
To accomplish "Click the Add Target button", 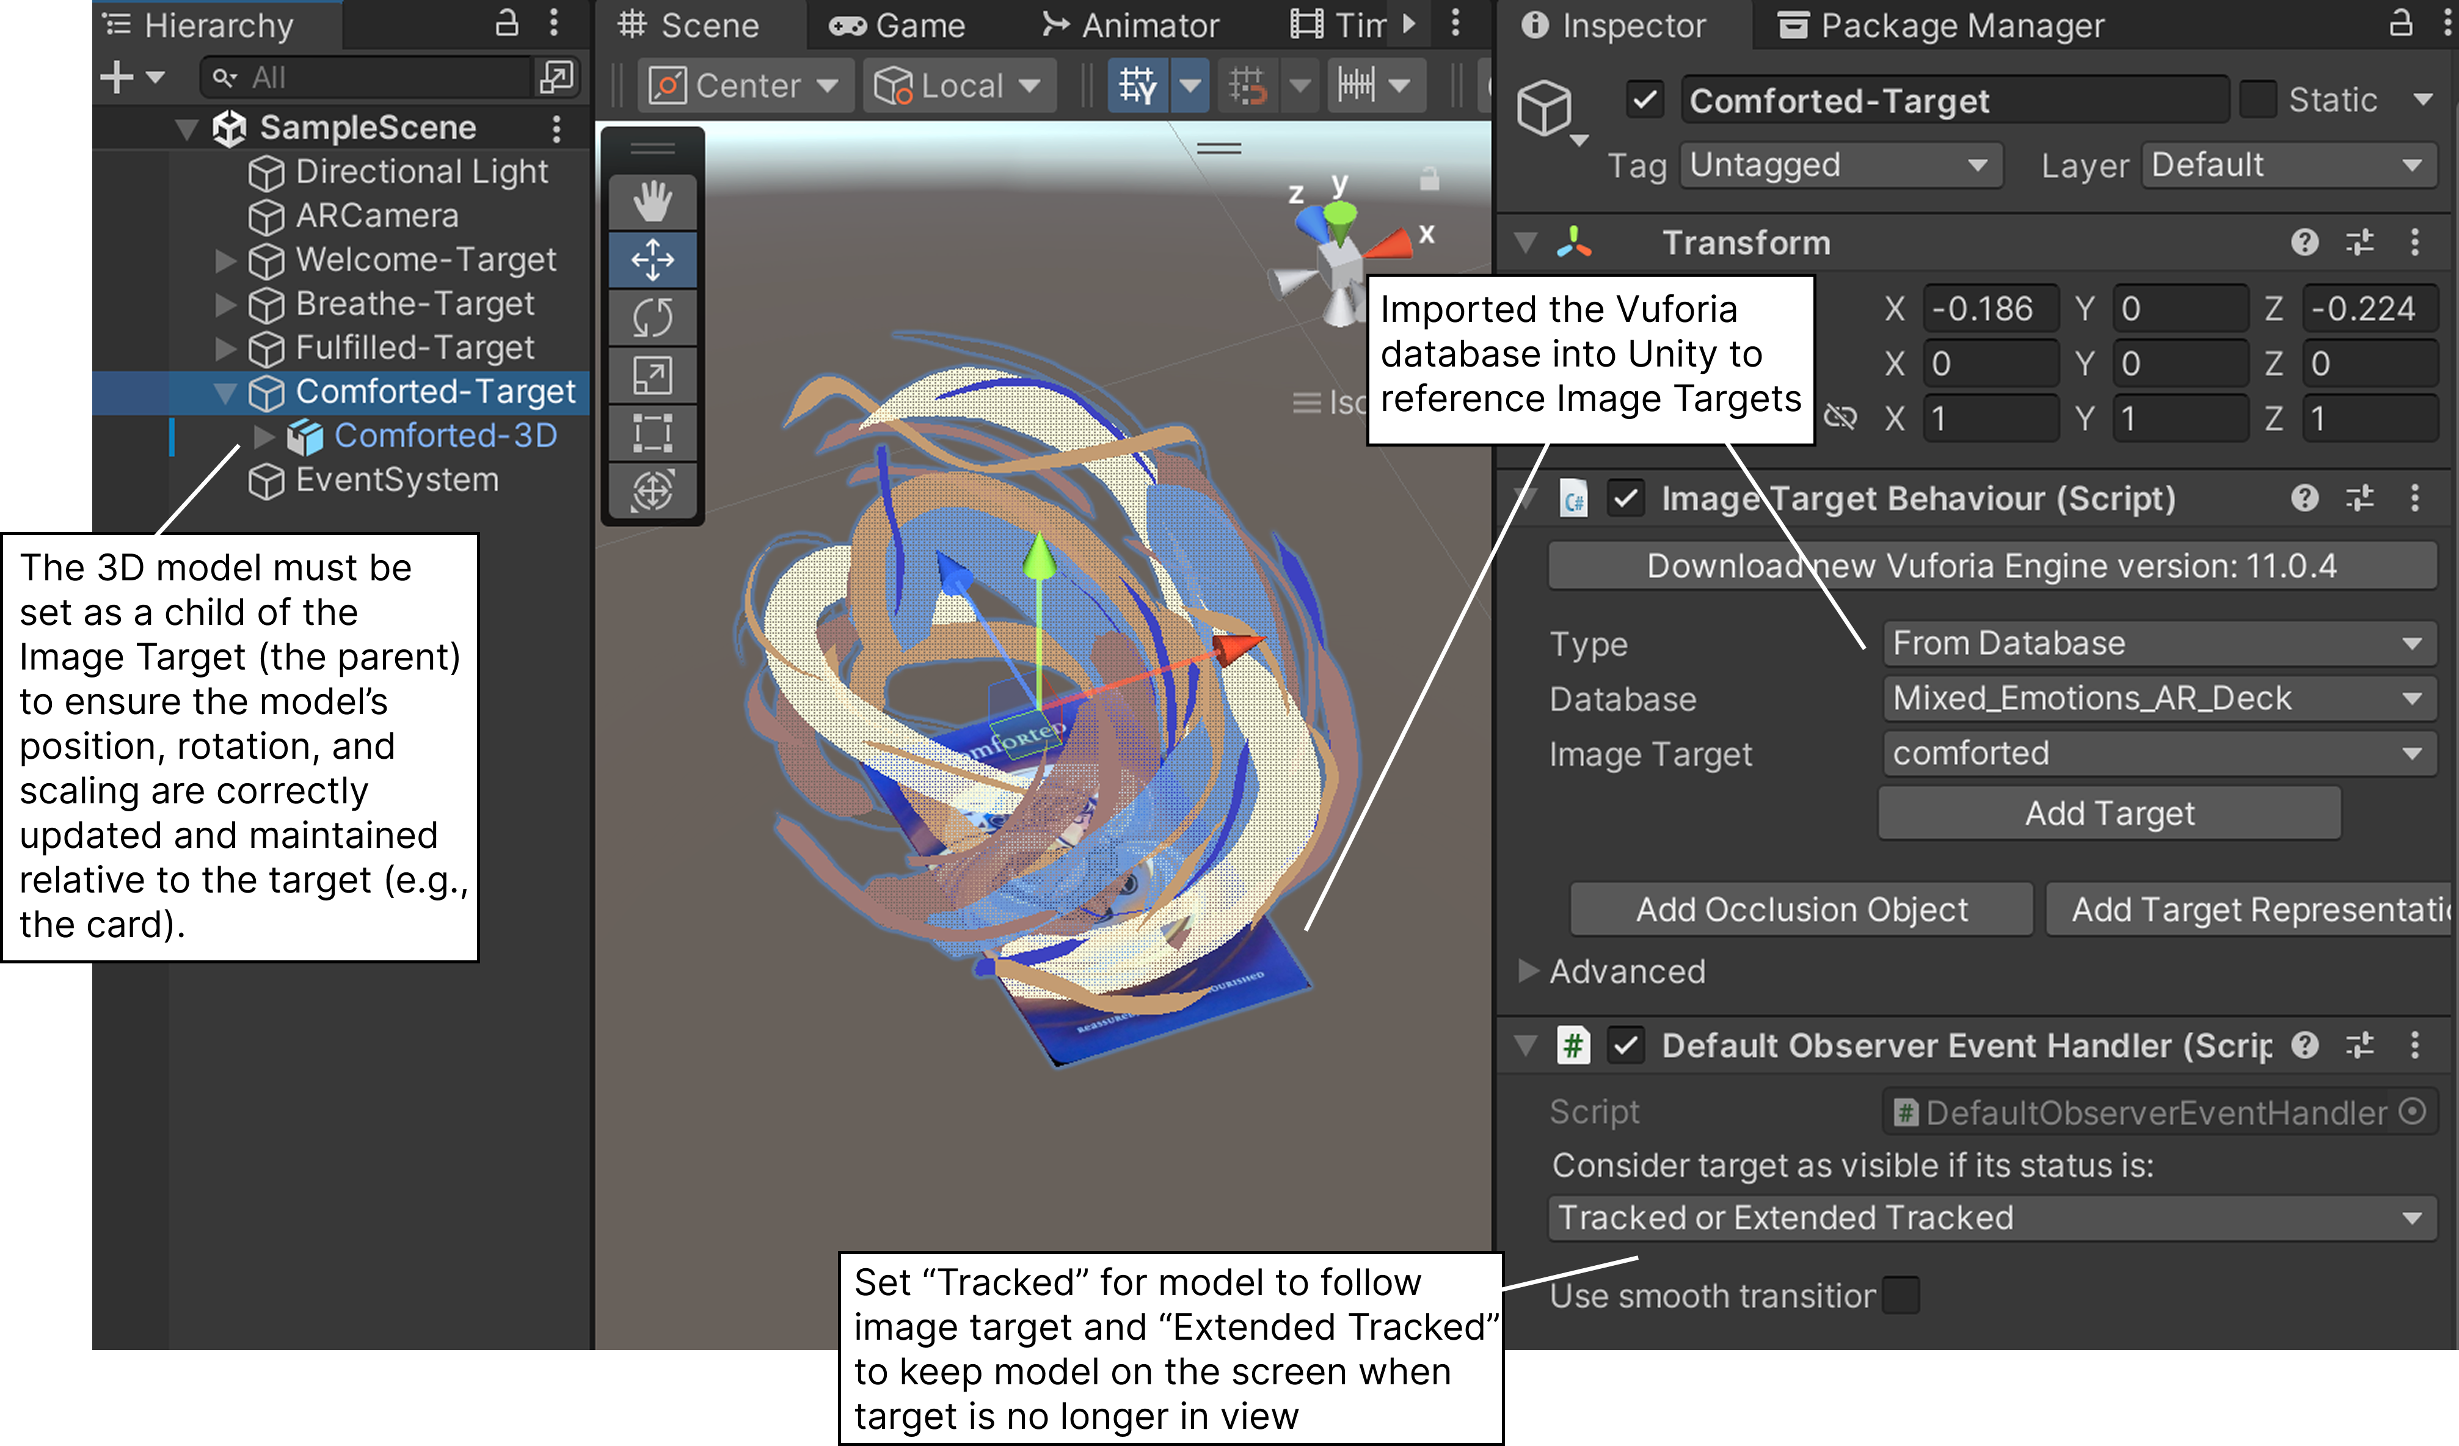I will pyautogui.click(x=2110, y=812).
